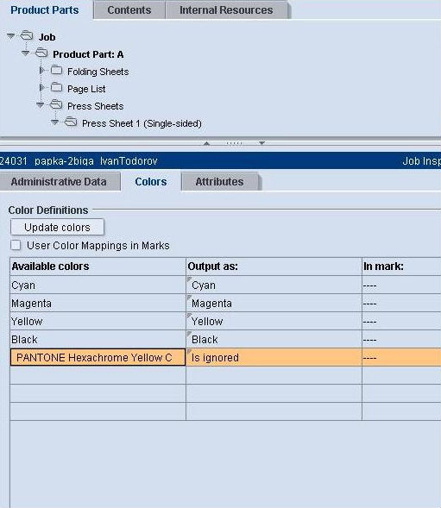Click the Output as column header
The width and height of the screenshot is (441, 508).
tap(274, 267)
